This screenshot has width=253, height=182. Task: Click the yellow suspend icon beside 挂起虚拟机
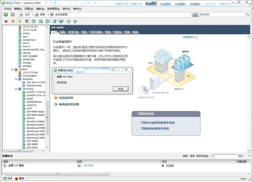click(56, 98)
